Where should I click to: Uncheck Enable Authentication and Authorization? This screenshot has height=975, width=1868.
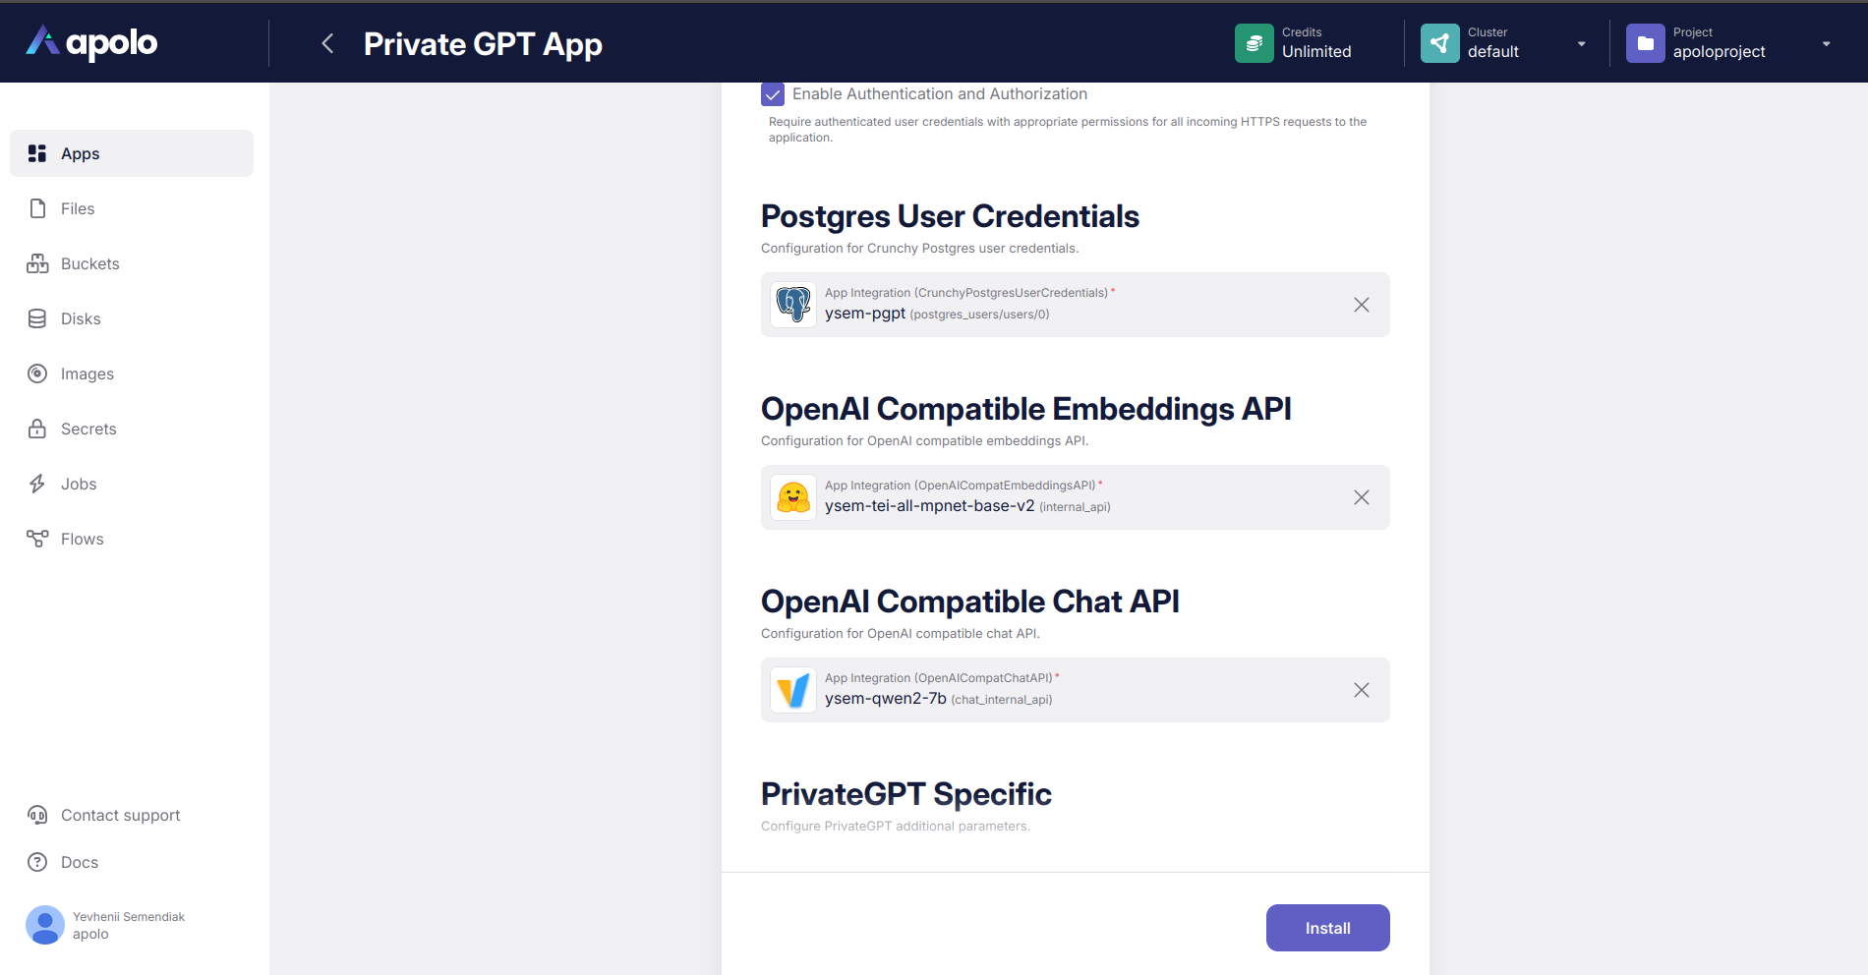[773, 94]
